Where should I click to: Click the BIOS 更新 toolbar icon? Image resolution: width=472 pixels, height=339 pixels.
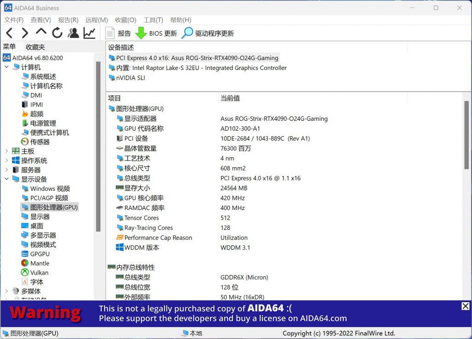coord(152,33)
